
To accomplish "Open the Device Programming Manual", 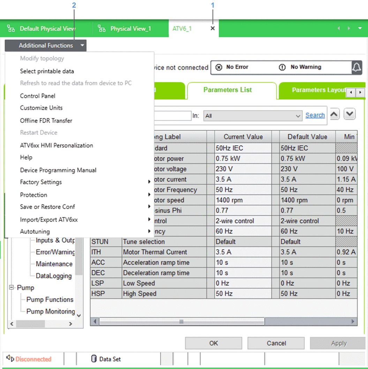I will click(x=58, y=170).
